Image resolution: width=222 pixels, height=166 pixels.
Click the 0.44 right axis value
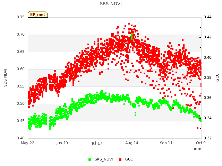coord(207,17)
